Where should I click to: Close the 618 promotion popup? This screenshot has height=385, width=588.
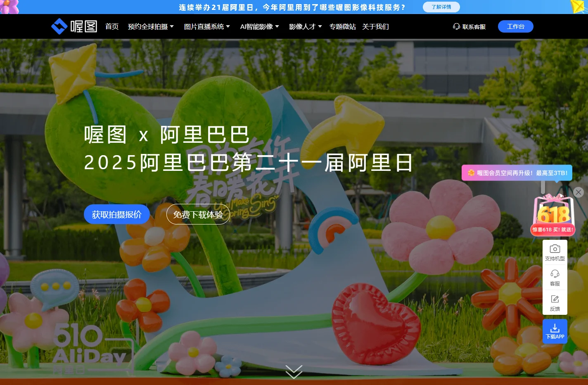click(579, 192)
